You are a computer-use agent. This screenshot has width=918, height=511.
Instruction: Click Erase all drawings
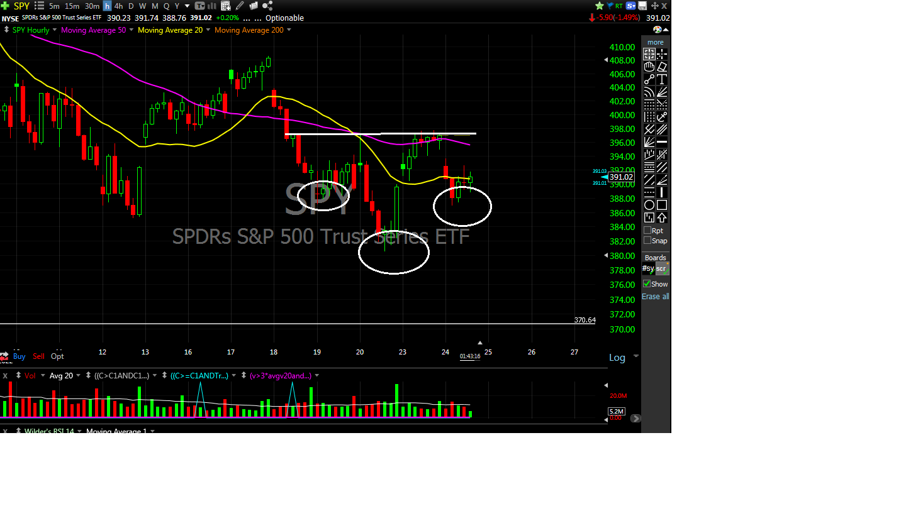tap(655, 297)
